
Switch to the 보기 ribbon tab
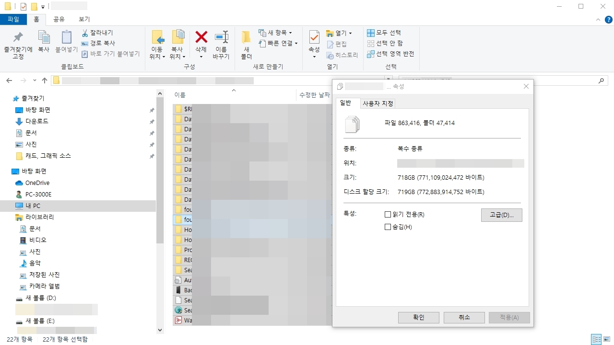pos(84,20)
